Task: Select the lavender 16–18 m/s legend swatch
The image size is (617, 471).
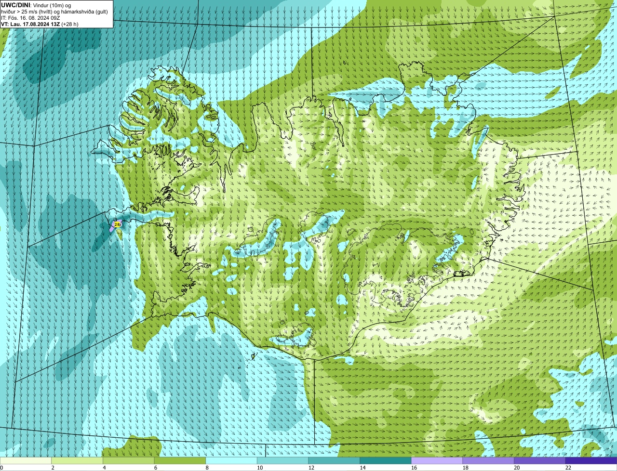Action: coord(437,460)
